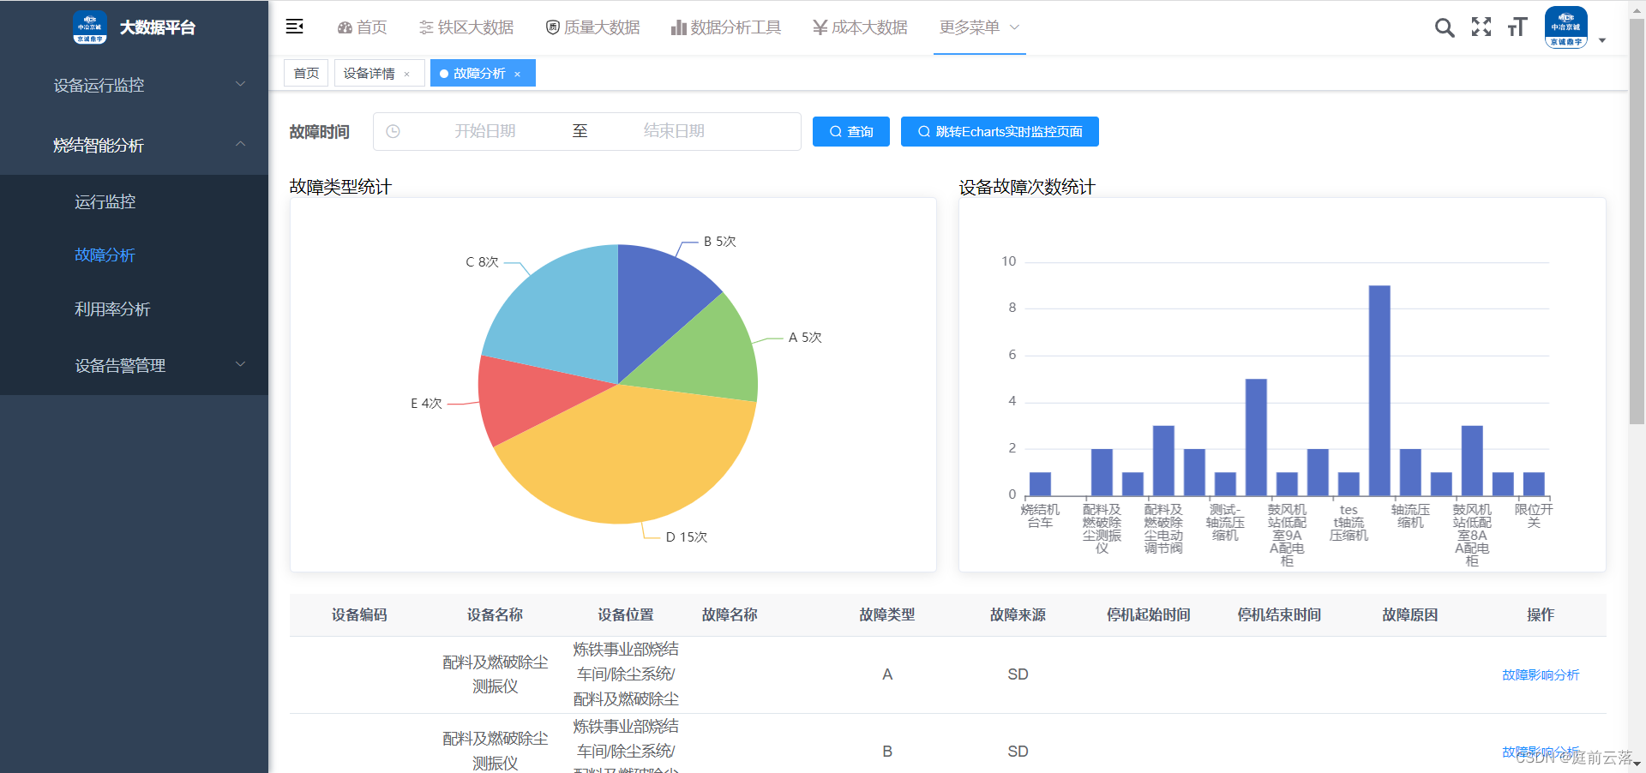This screenshot has height=773, width=1646.
Task: Open font size adjustment icon
Action: (1517, 27)
